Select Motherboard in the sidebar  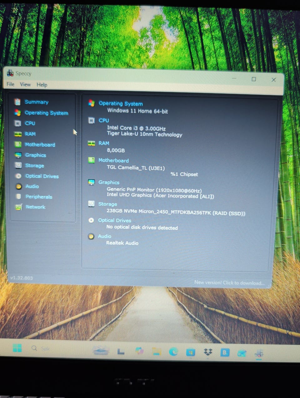pyautogui.click(x=40, y=145)
